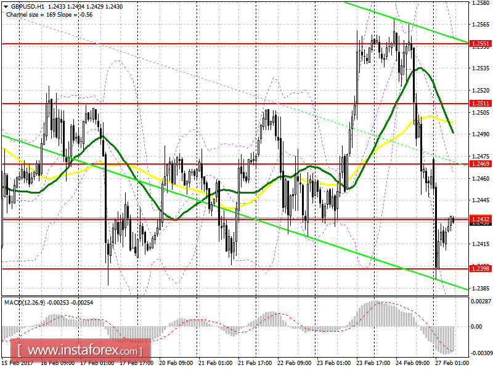This screenshot has width=493, height=370.
Task: Click the 1.2535 price scale value
Action: tap(481, 68)
